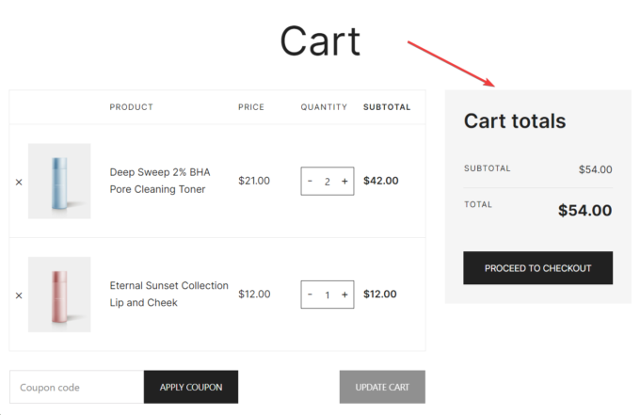Open Eternal Sunset Collection Lip and Cheek link

pyautogui.click(x=169, y=295)
